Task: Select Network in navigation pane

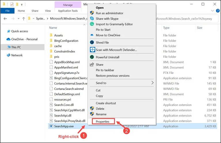Action: tap(17, 55)
